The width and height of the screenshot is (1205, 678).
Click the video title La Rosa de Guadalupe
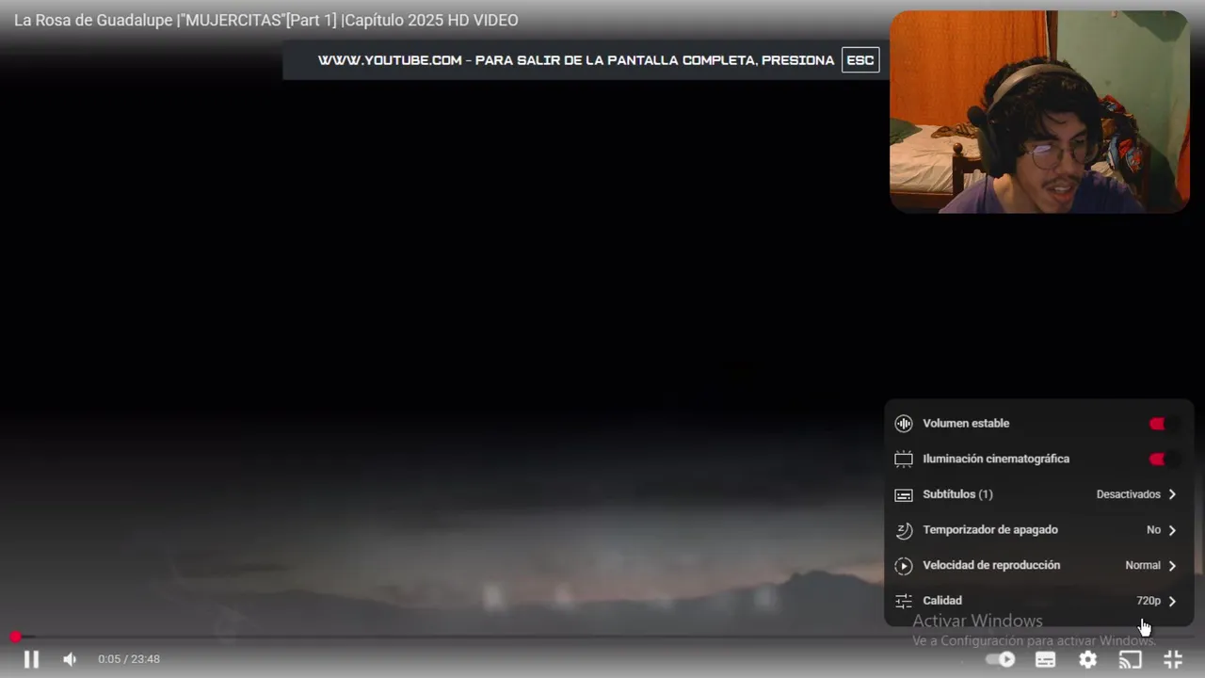(x=266, y=21)
